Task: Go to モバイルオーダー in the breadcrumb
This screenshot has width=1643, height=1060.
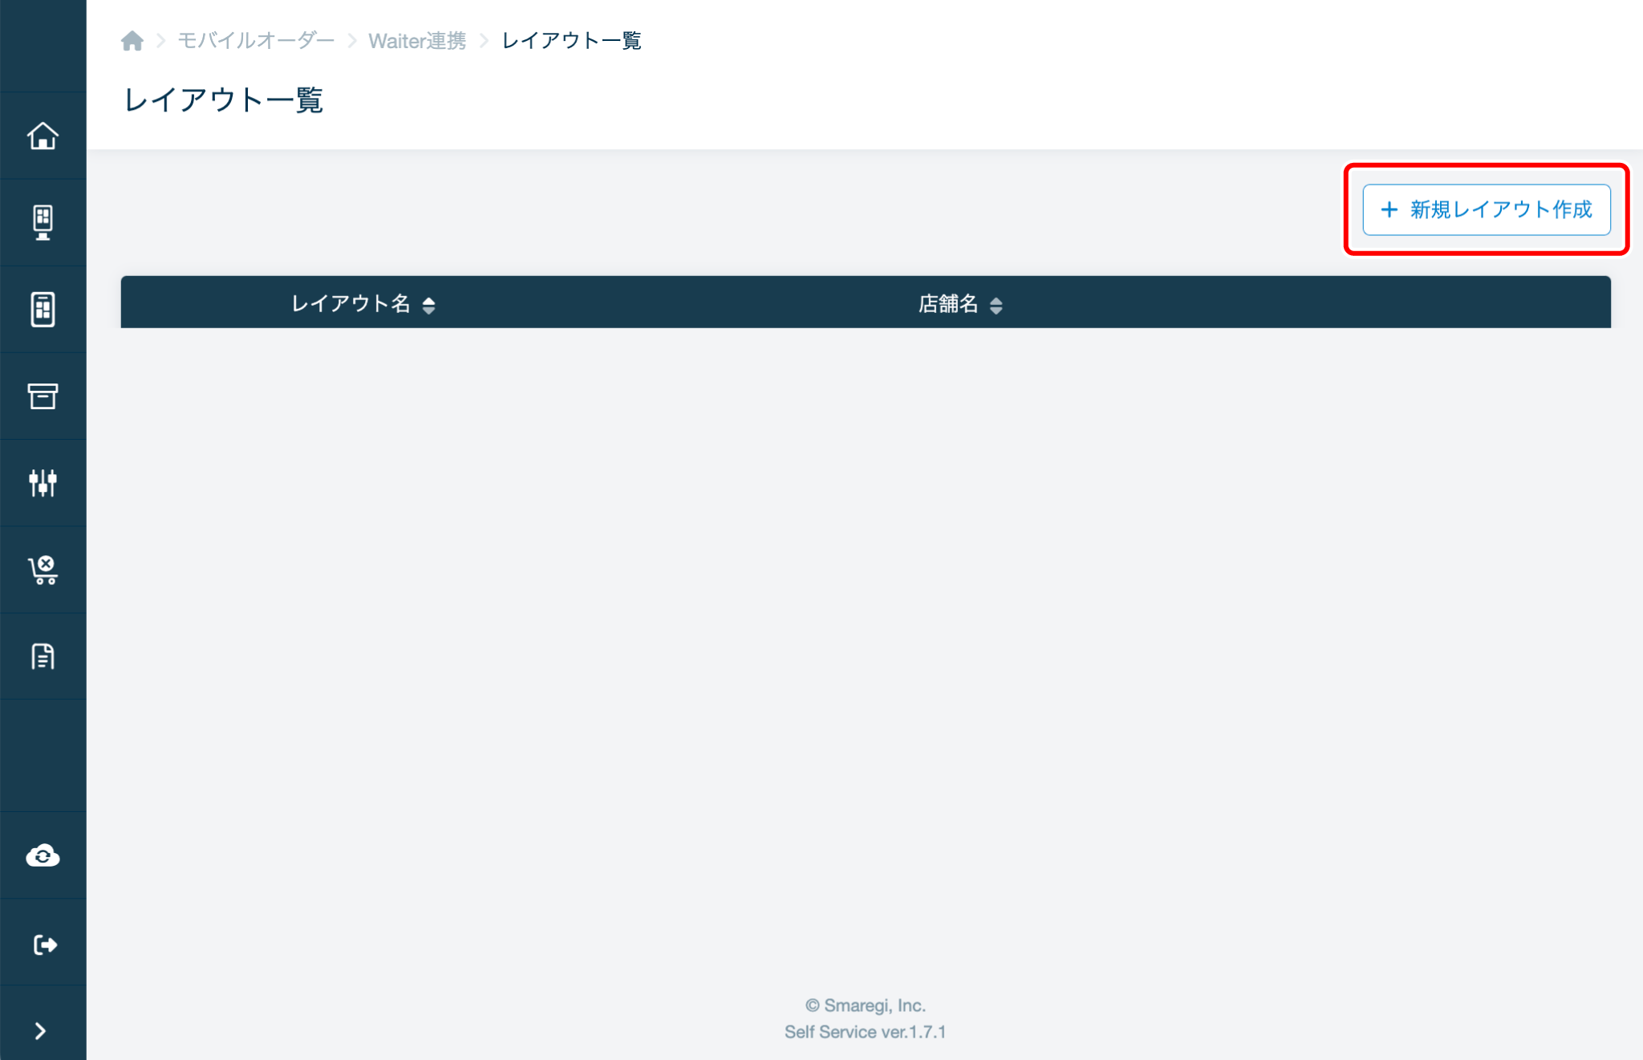Action: tap(255, 41)
